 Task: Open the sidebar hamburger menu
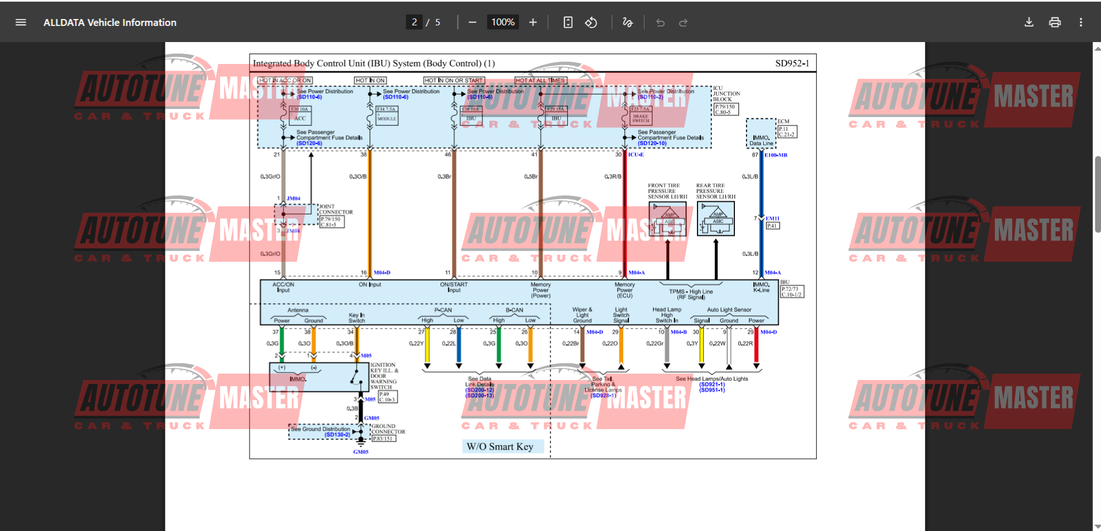21,22
